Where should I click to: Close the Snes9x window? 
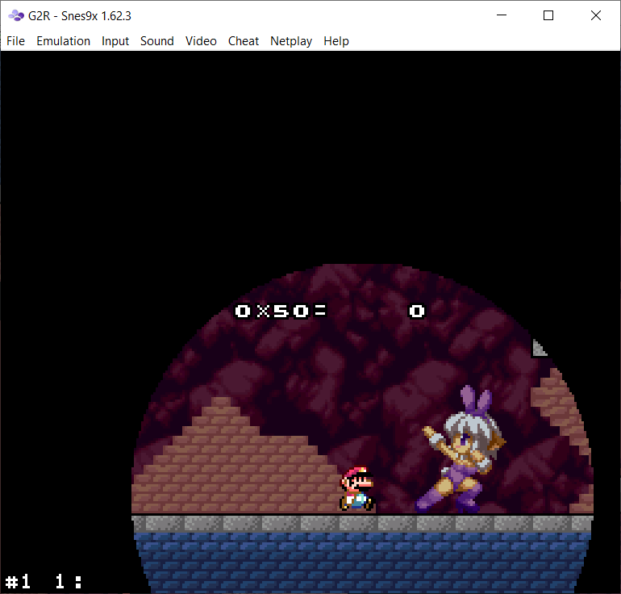[596, 15]
